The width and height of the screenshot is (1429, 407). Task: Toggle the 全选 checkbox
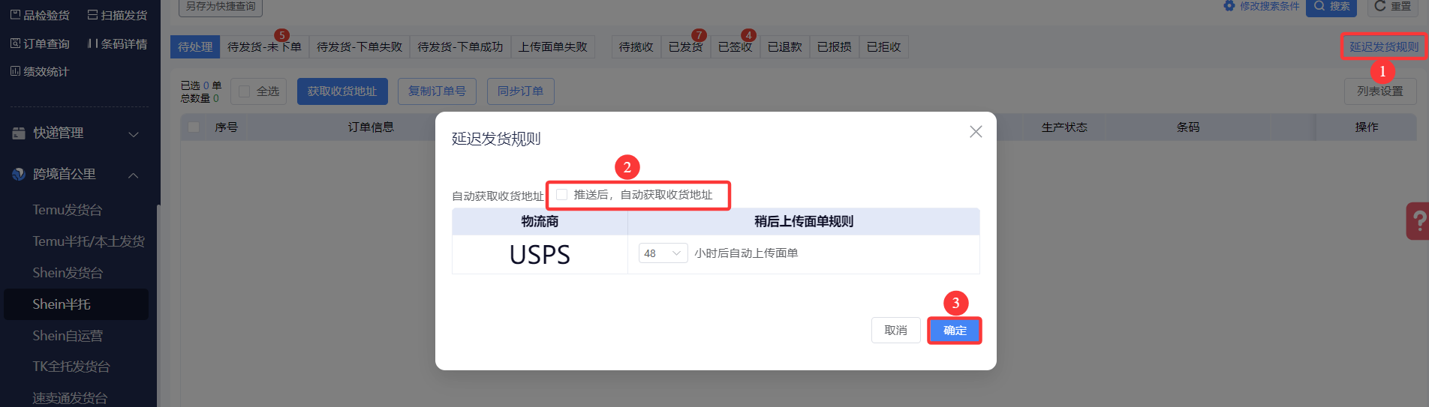pos(244,91)
